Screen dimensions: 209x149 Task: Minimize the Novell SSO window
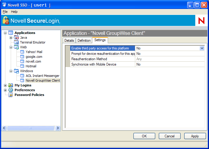pos(190,5)
